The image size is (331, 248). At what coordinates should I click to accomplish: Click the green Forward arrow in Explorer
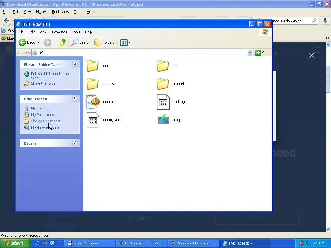click(48, 42)
